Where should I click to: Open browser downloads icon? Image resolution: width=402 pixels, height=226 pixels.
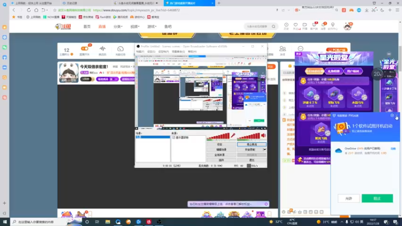(367, 10)
